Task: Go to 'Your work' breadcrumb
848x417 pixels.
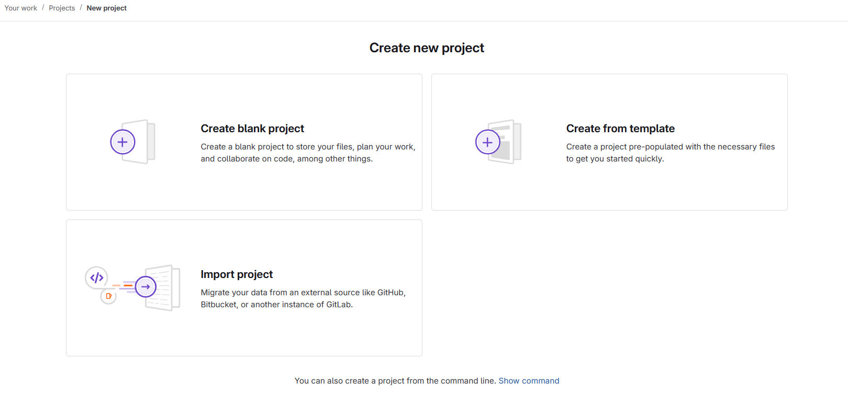Action: (x=21, y=8)
